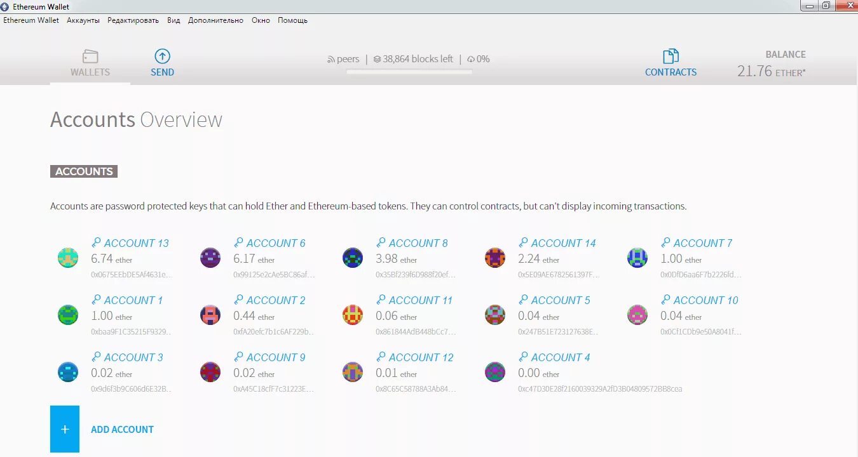
Task: Click the 3.98 ether balance
Action: click(x=397, y=259)
